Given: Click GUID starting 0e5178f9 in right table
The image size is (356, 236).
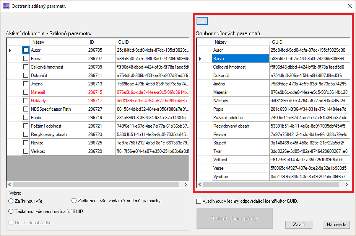Looking at the screenshot, I should [309, 176].
